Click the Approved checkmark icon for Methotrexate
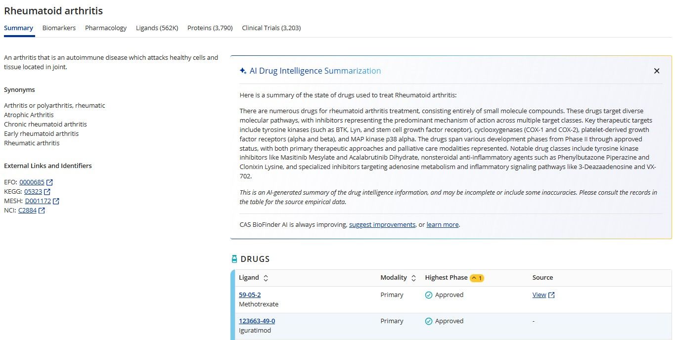Screen dimensions: 677x340 [x=429, y=295]
